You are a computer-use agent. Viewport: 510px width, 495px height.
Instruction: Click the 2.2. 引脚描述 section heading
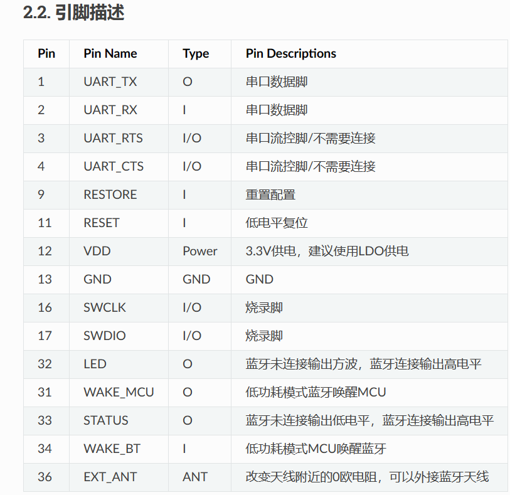73,13
